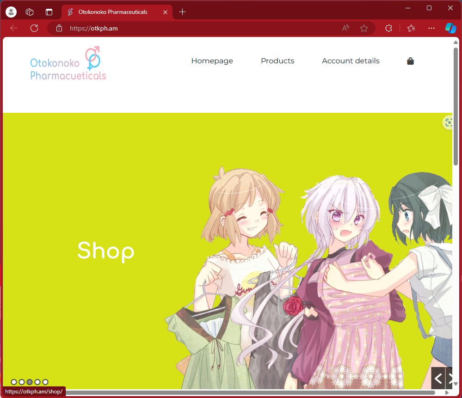Select the first slideshow dot
The image size is (462, 398).
click(x=14, y=382)
